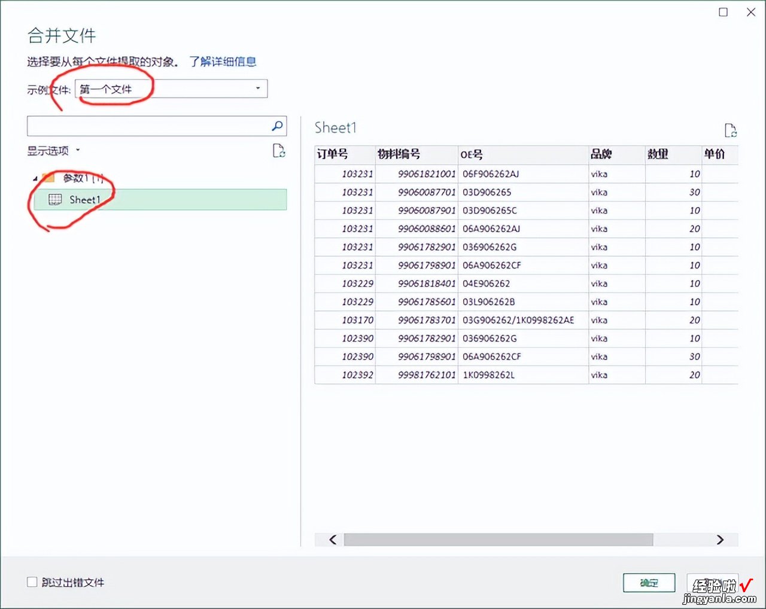Click the OE号 column header
The height and width of the screenshot is (609, 766).
523,154
